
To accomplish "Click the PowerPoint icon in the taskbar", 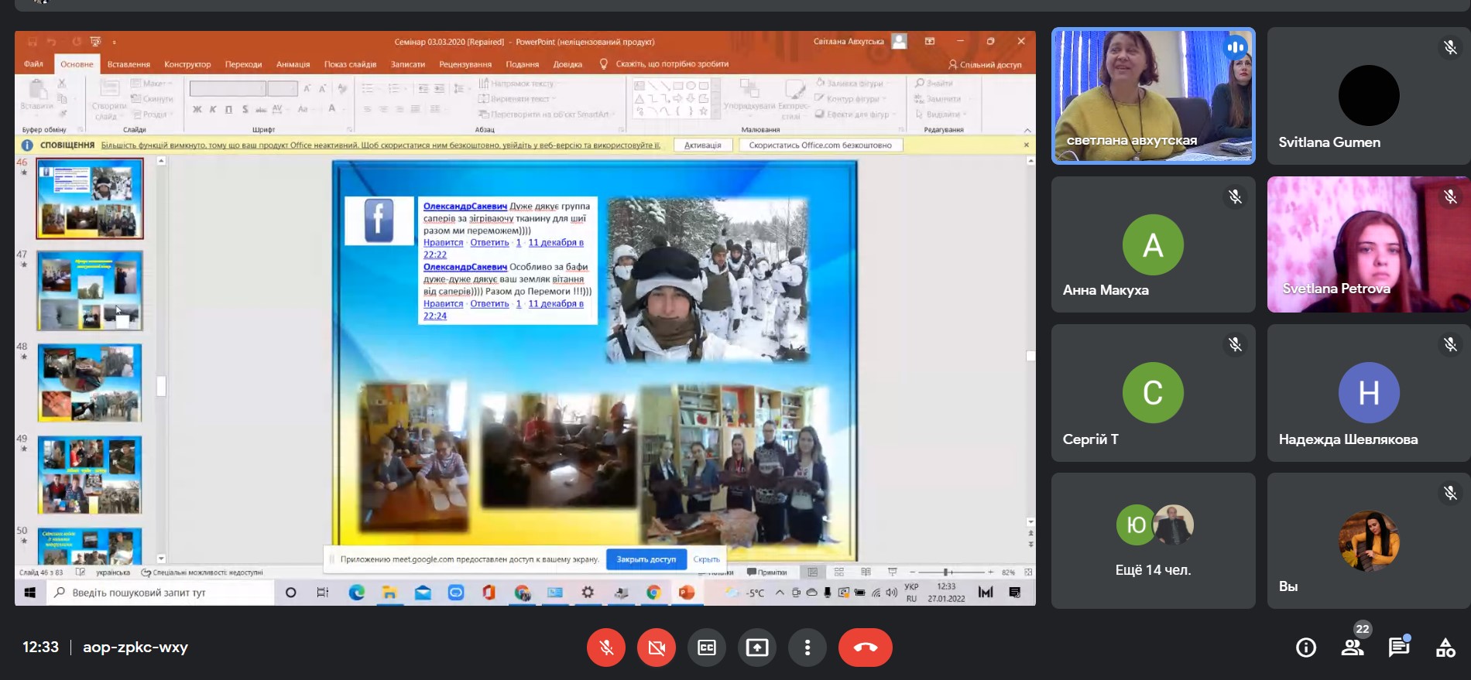I will pos(686,593).
